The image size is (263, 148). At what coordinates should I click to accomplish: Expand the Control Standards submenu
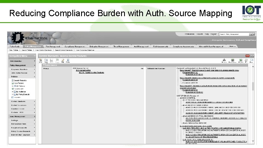click(x=35, y=101)
